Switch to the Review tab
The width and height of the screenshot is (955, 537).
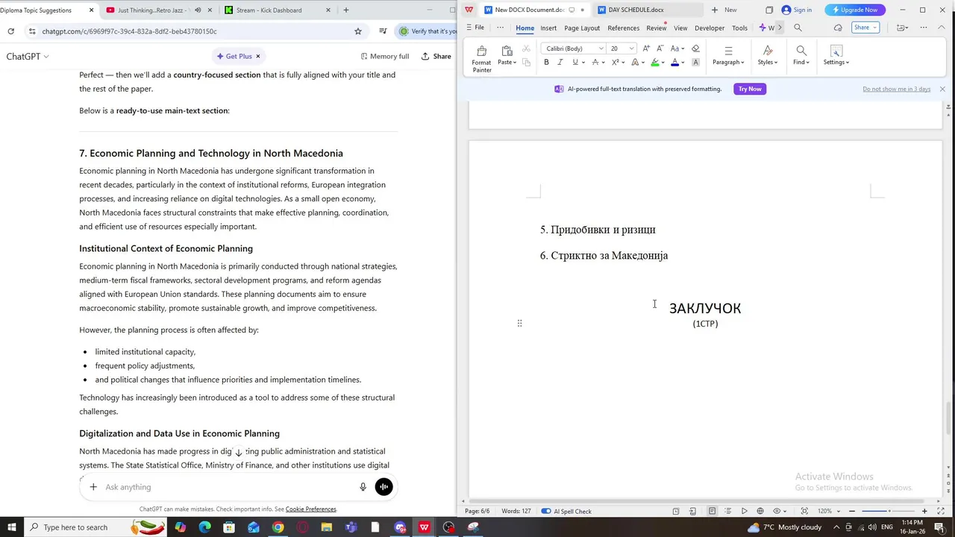pos(656,28)
